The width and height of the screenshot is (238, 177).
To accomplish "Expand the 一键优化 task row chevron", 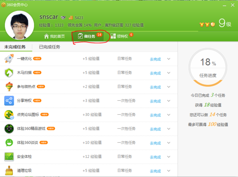I will point(169,59).
